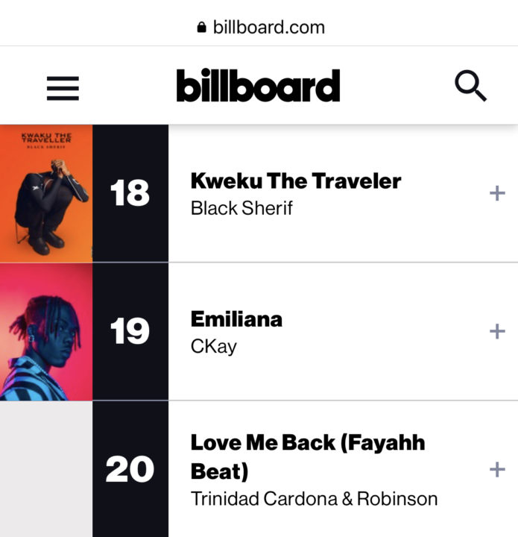Open Kweku The Traveler cover art

pos(46,193)
